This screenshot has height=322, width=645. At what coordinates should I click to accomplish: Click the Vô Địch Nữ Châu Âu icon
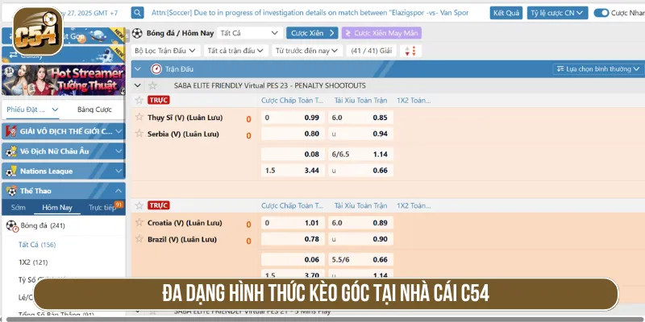coord(11,151)
